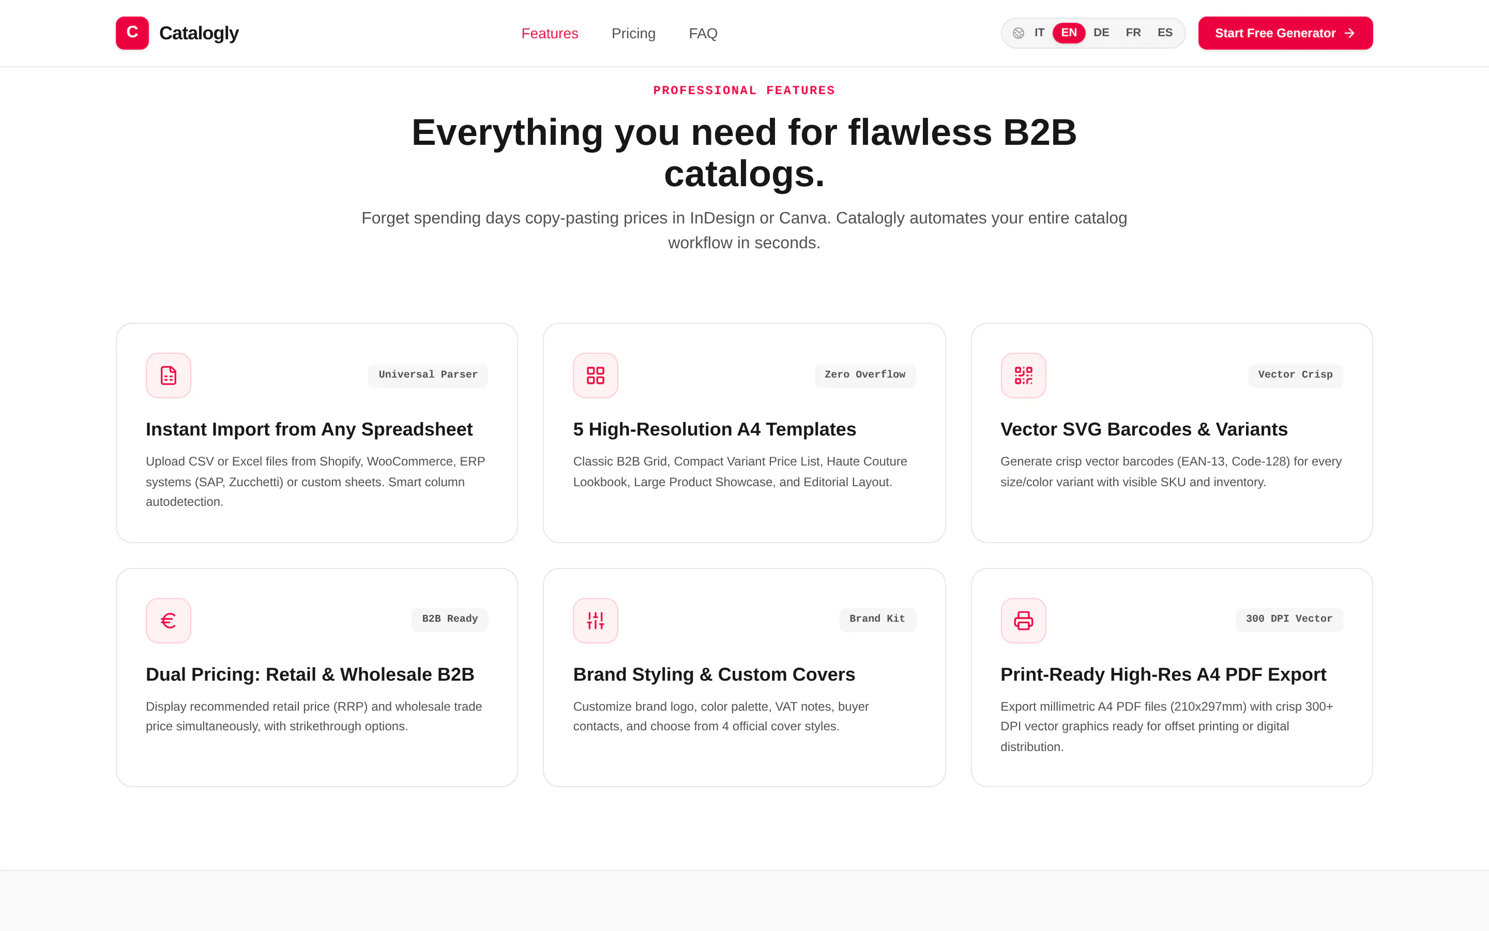1489x931 pixels.
Task: Open the Features nav link
Action: coord(550,33)
